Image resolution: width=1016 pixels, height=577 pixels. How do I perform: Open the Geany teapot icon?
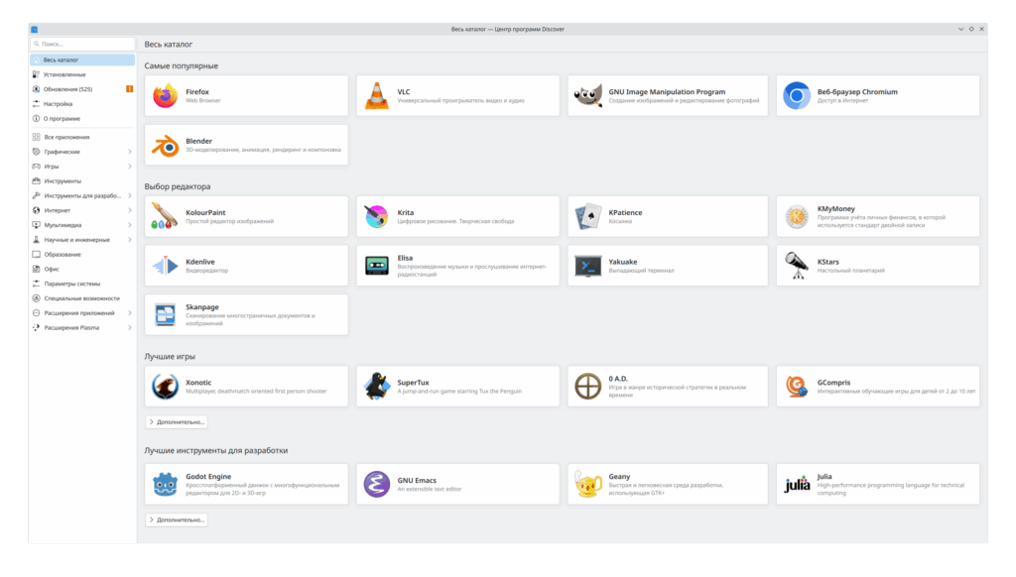pyautogui.click(x=587, y=485)
